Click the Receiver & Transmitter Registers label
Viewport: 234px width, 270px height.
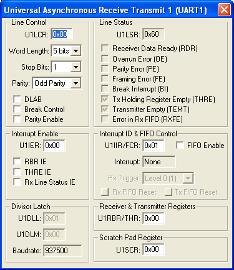click(147, 207)
